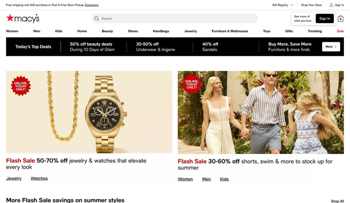Select the Sale menu item
350x203 pixels.
340,31
